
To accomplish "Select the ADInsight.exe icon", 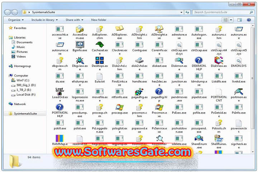I will [159, 29].
